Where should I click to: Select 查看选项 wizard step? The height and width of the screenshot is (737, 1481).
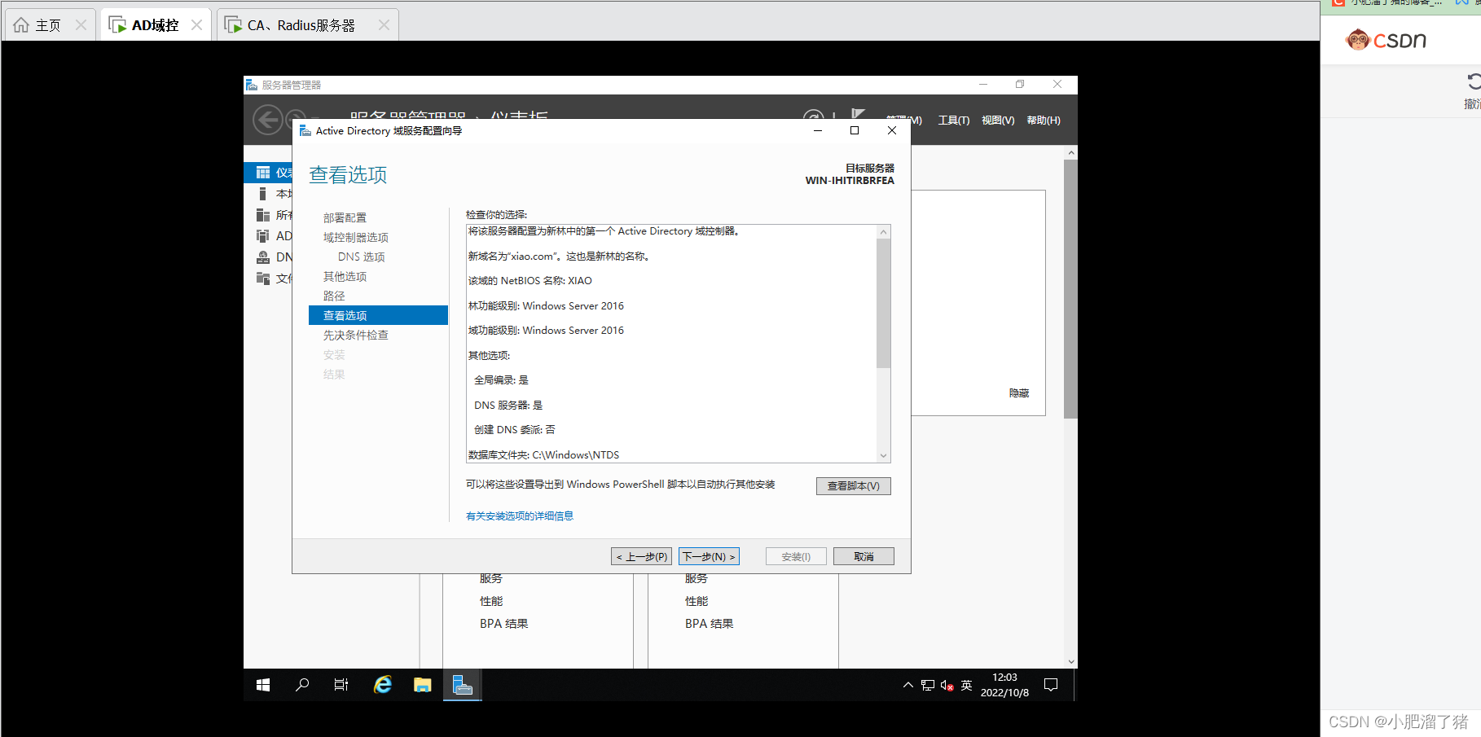(x=379, y=315)
